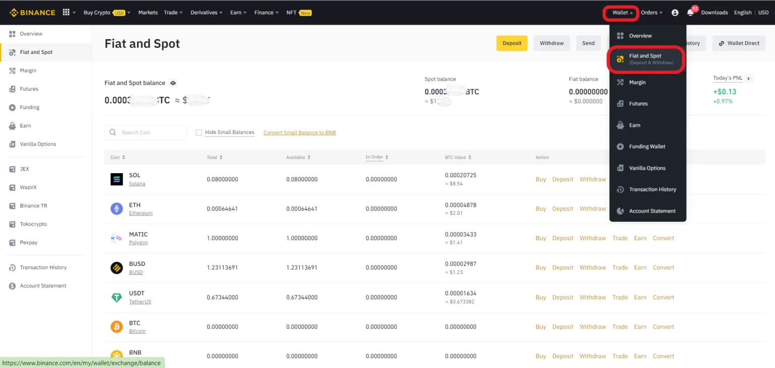Open the Wallet Direct button
The width and height of the screenshot is (775, 368).
click(x=739, y=43)
